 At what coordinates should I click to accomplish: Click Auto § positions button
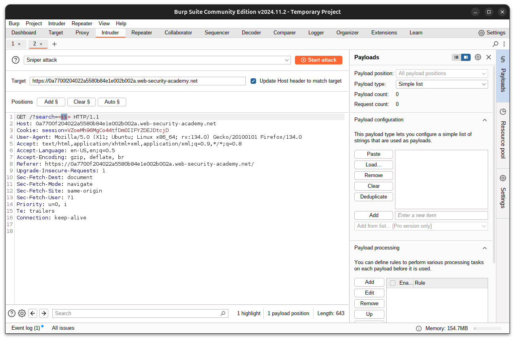112,102
